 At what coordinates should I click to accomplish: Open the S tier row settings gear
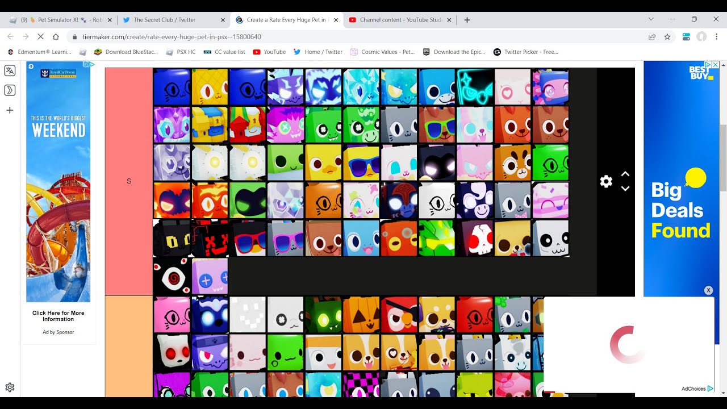point(606,181)
